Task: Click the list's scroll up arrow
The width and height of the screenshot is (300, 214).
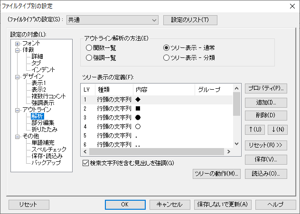Action: click(237, 88)
